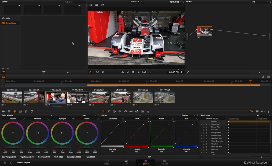Open the Custom curves mode dropdown
The width and height of the screenshot is (272, 166).
[x=189, y=115]
